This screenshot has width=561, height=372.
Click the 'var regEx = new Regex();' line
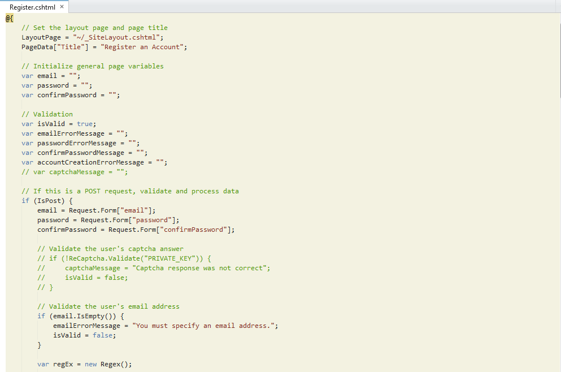pyautogui.click(x=84, y=365)
